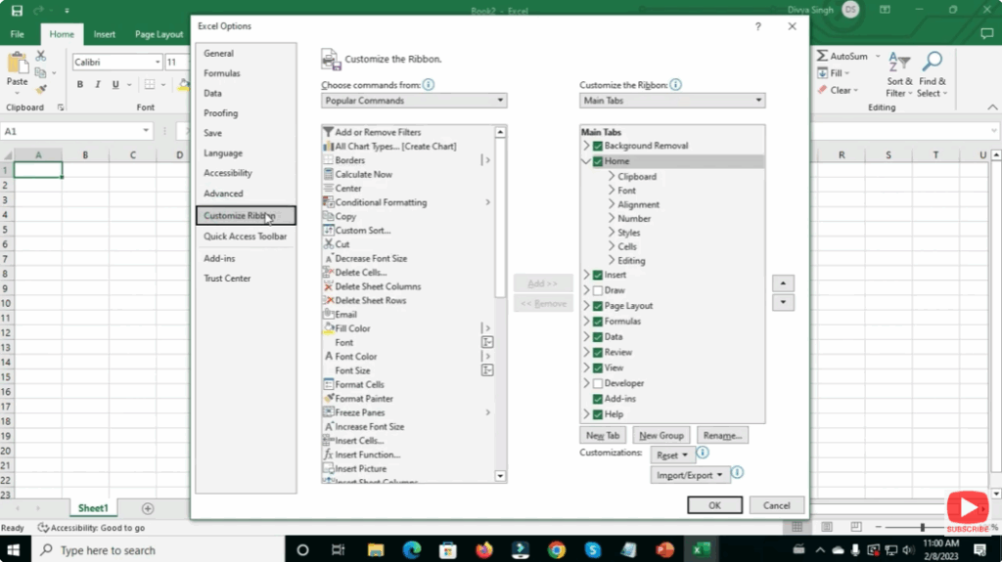Open PowerPoint from the taskbar
This screenshot has height=562, width=1002.
[x=665, y=549]
